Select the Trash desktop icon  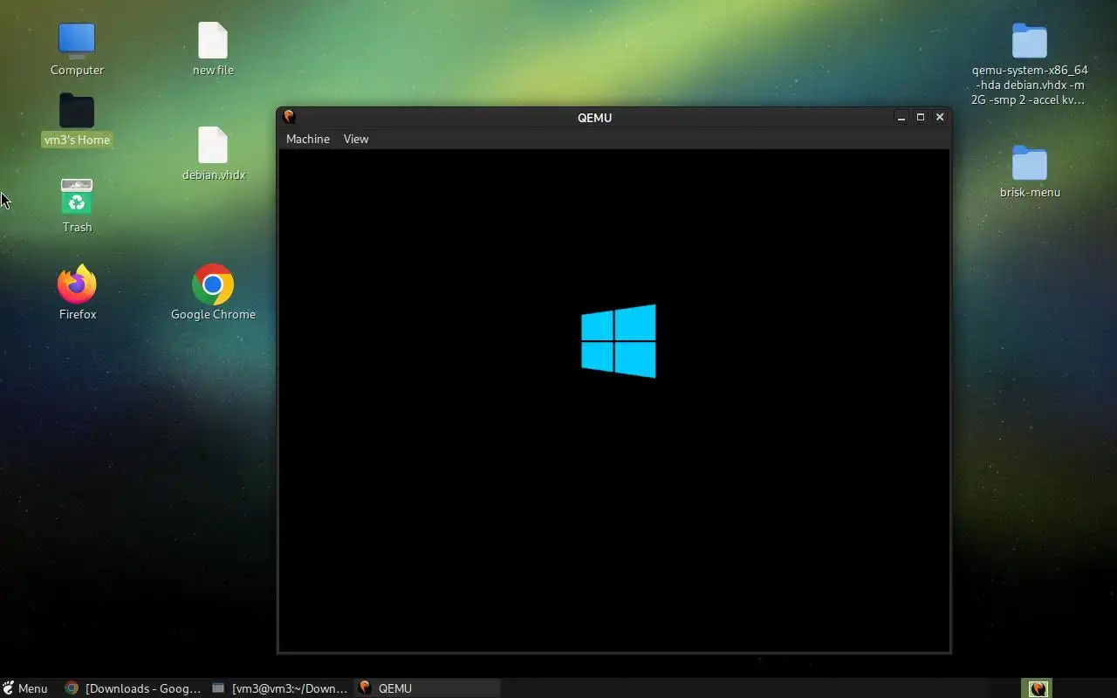point(77,197)
